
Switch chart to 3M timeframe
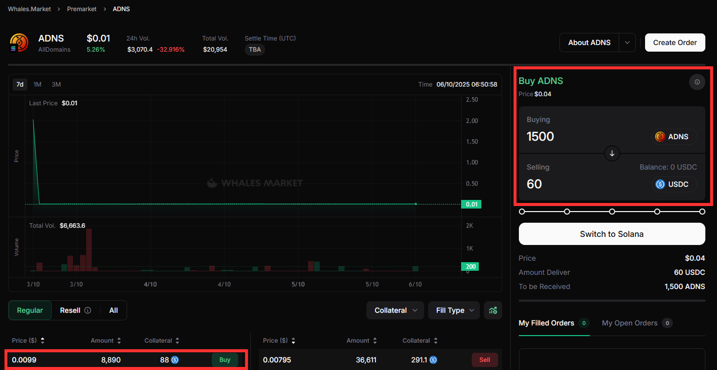click(56, 85)
